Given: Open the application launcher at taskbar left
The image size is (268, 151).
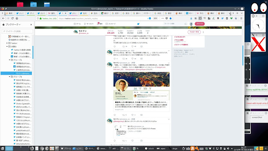Looking at the screenshot, I should 3,148.
